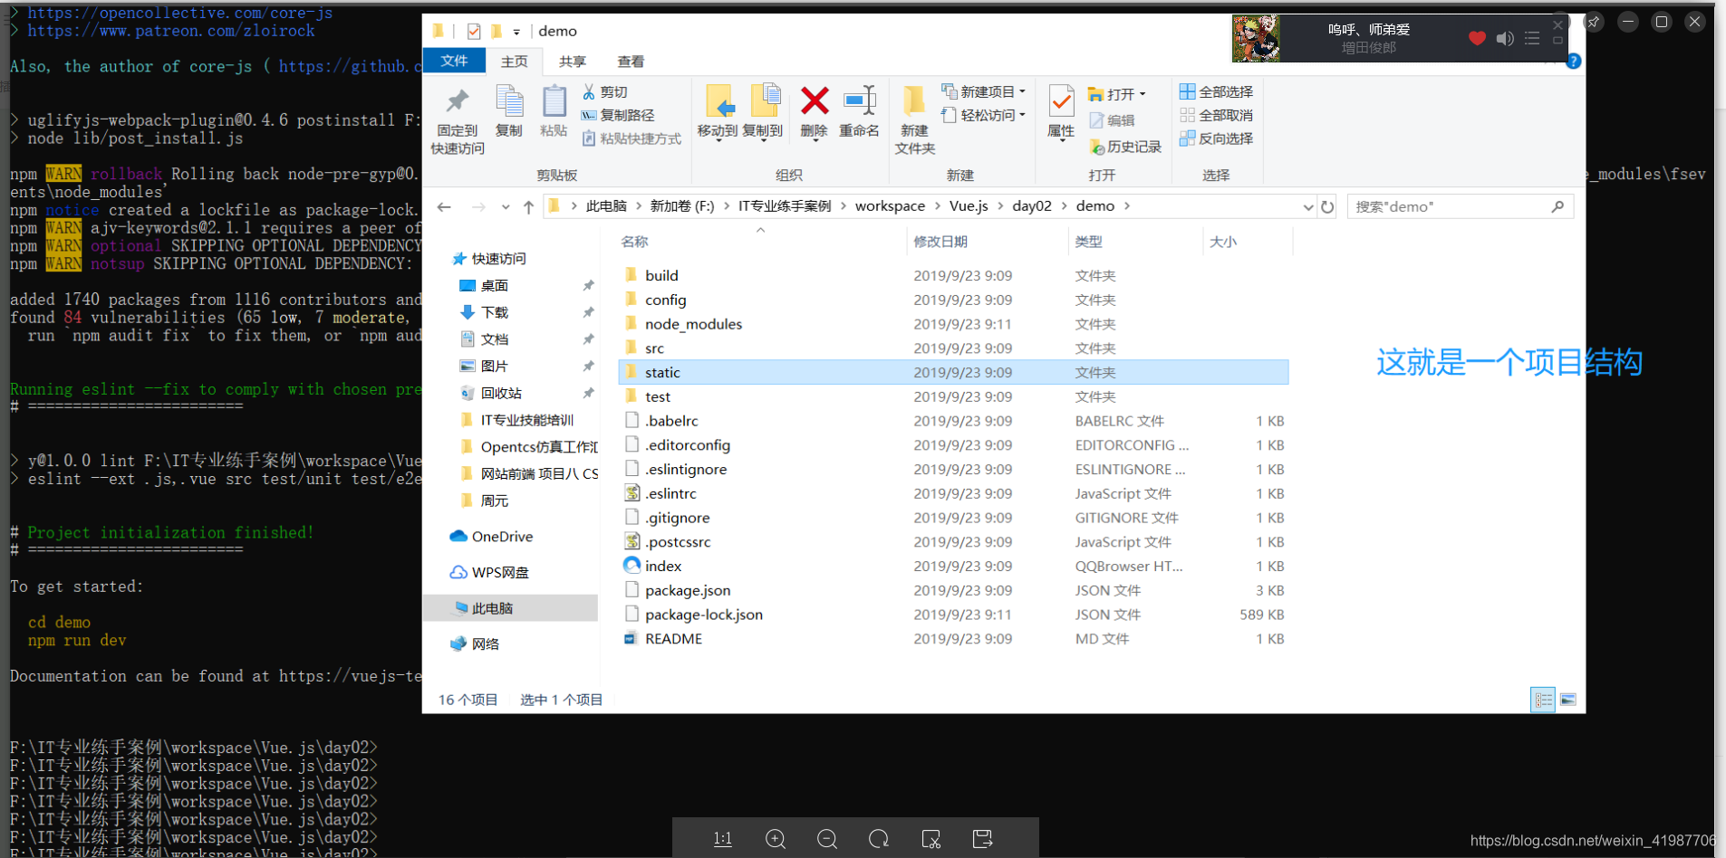
Task: Unlike the song via the heart icon
Action: [x=1477, y=38]
